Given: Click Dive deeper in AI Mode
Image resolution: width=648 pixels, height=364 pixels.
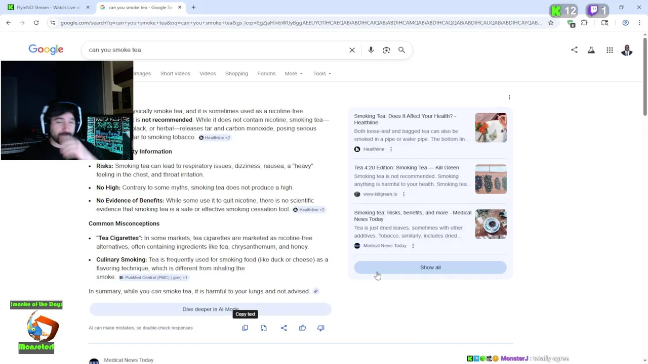Looking at the screenshot, I should (210, 309).
